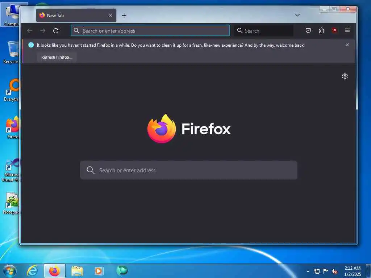Screen dimensions: 371x278
Task: Select the New Tab tab
Action: pyautogui.click(x=76, y=15)
